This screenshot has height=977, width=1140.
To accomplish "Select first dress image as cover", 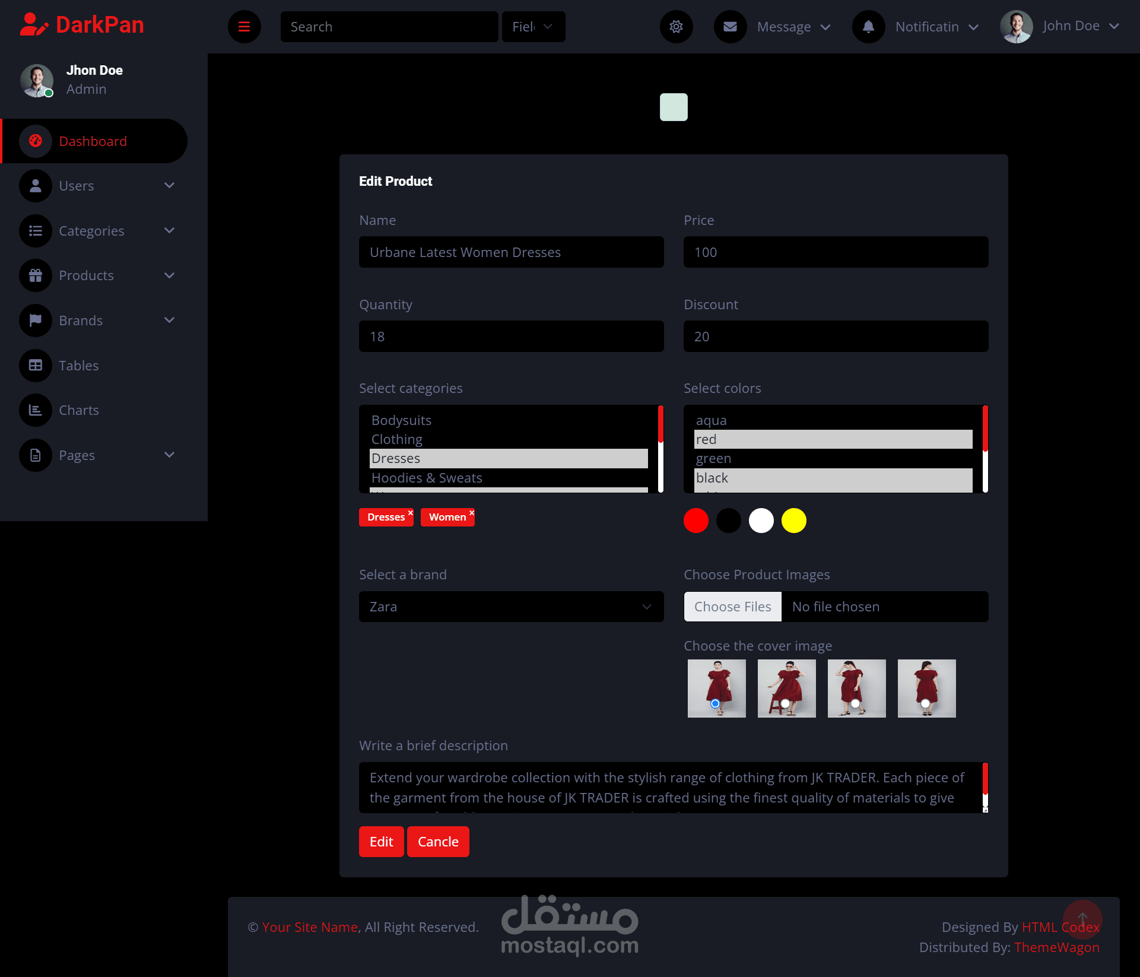I will click(x=715, y=703).
